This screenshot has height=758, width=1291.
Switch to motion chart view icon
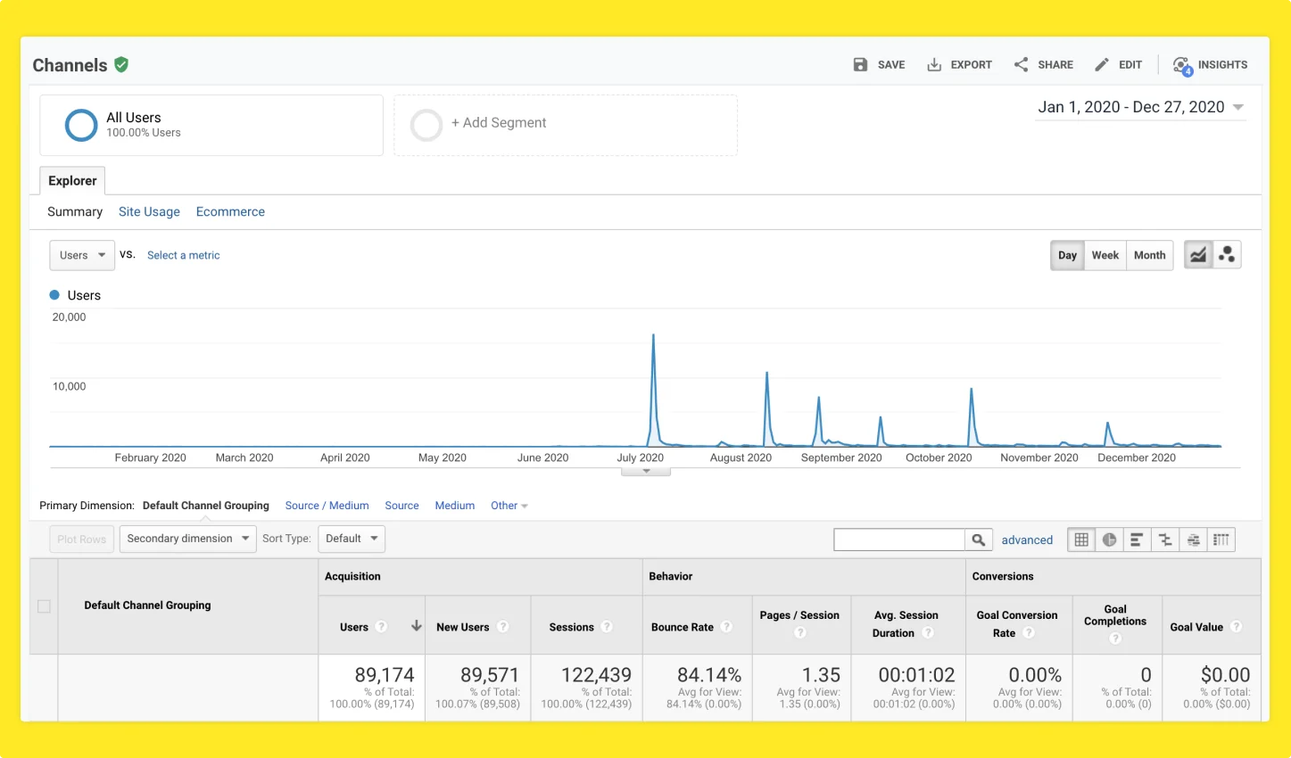tap(1227, 255)
